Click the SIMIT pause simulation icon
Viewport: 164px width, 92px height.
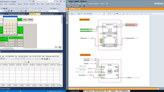pos(80,6)
